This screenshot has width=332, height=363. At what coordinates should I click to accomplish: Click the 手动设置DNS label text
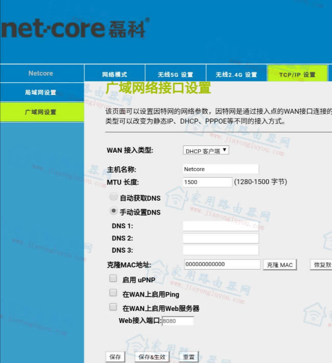(x=140, y=212)
